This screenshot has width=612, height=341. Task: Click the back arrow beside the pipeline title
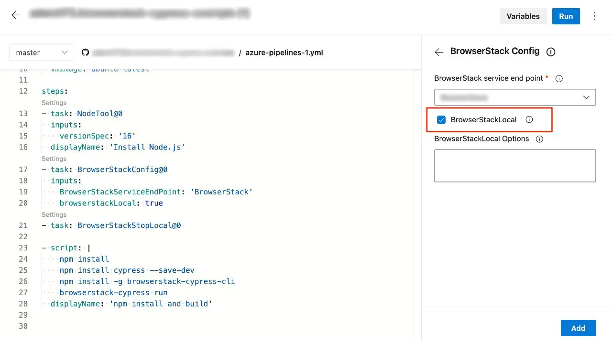tap(16, 15)
